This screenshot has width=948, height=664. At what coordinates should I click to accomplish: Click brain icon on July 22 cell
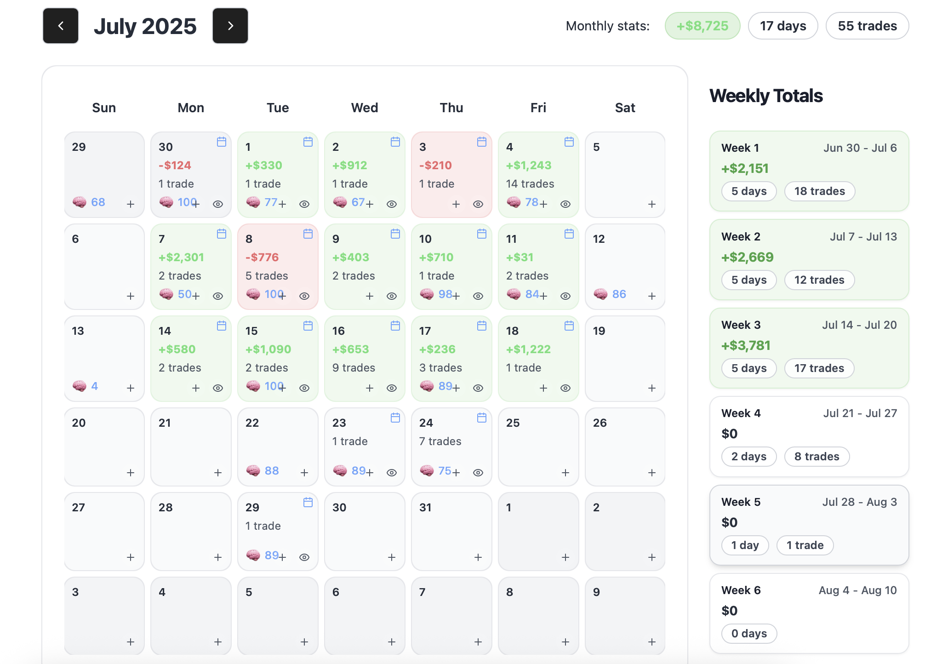pos(253,470)
